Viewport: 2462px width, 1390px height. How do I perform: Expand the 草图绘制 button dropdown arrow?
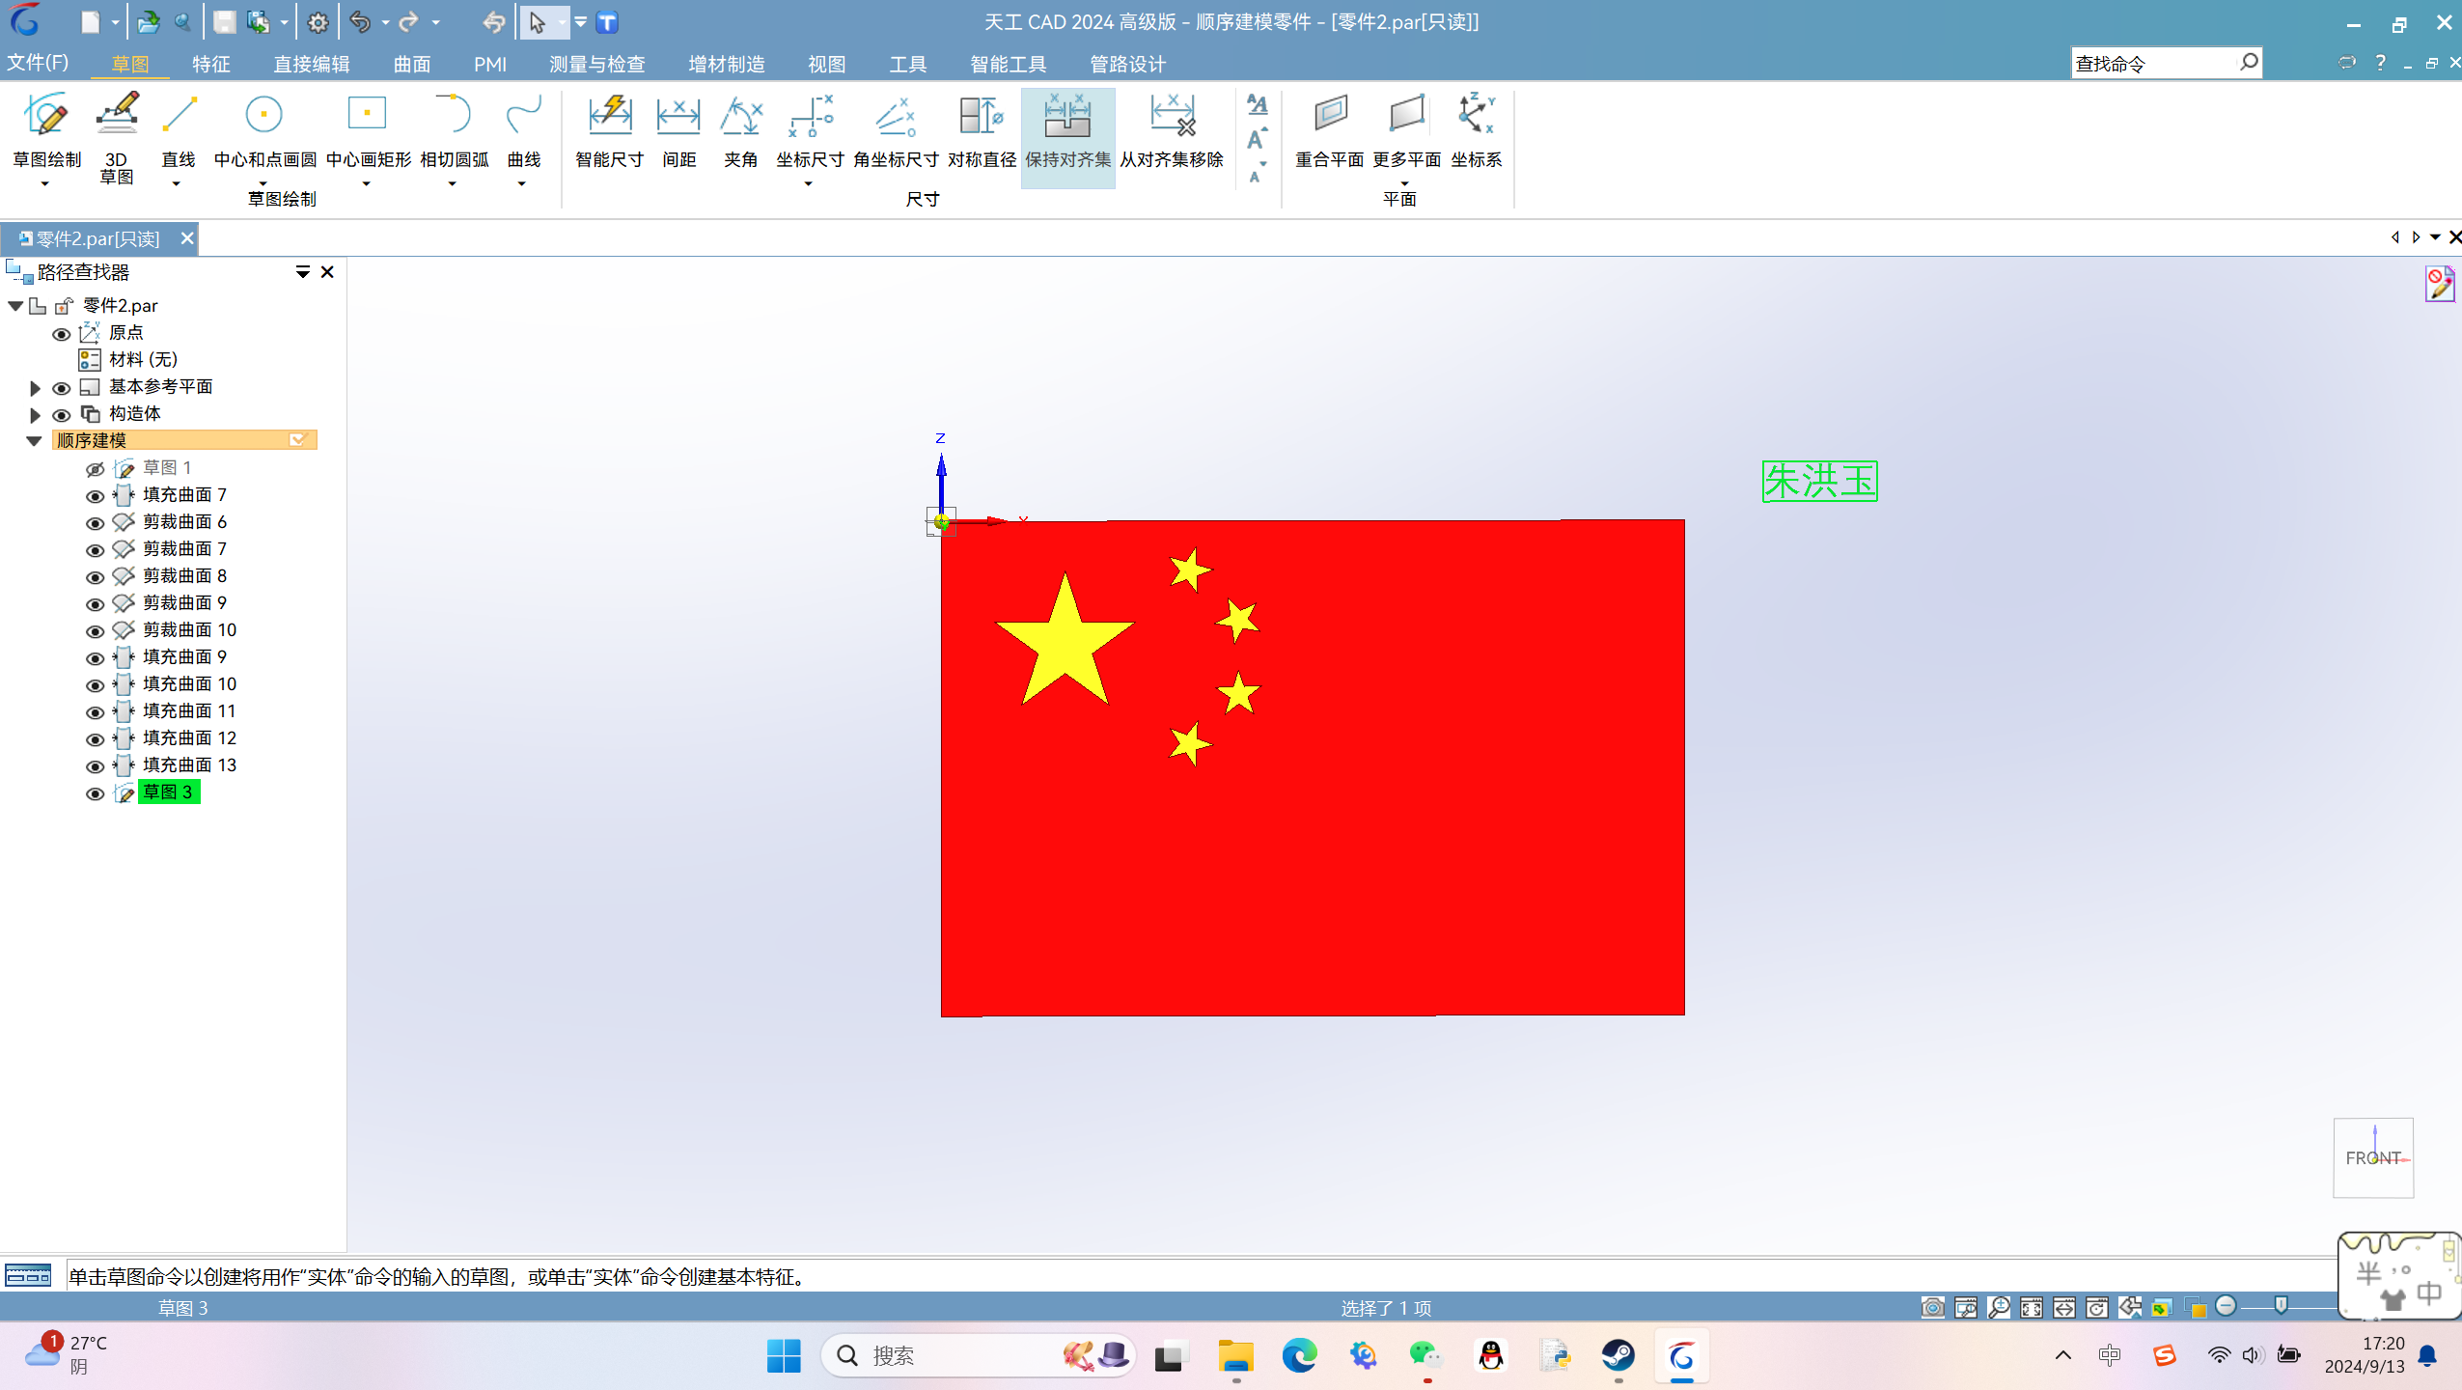tap(44, 184)
